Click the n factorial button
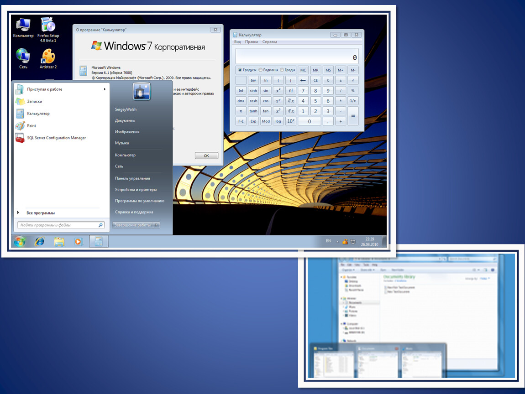 point(291,91)
